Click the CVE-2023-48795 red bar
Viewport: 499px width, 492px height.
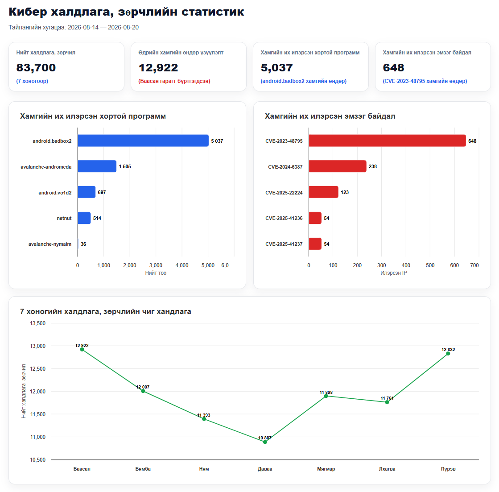point(388,141)
